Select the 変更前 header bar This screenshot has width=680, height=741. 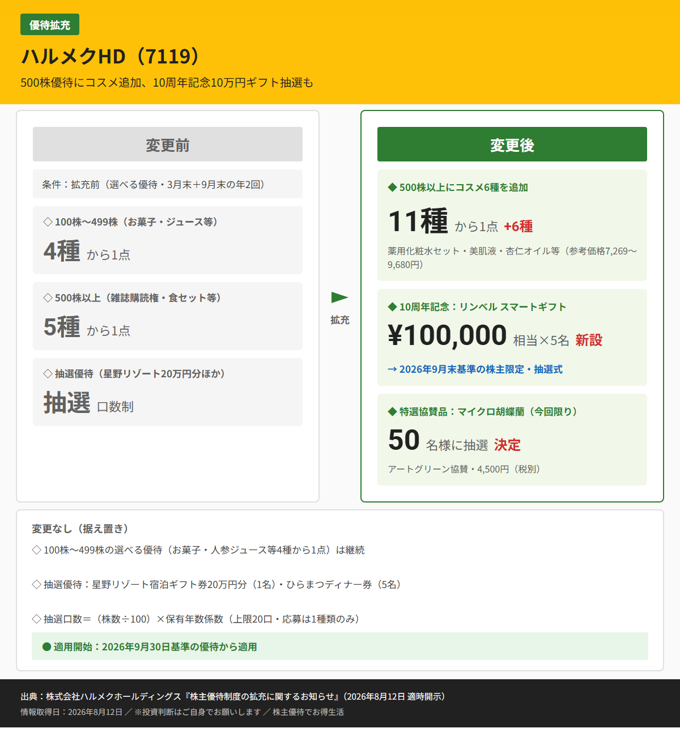[x=168, y=144]
